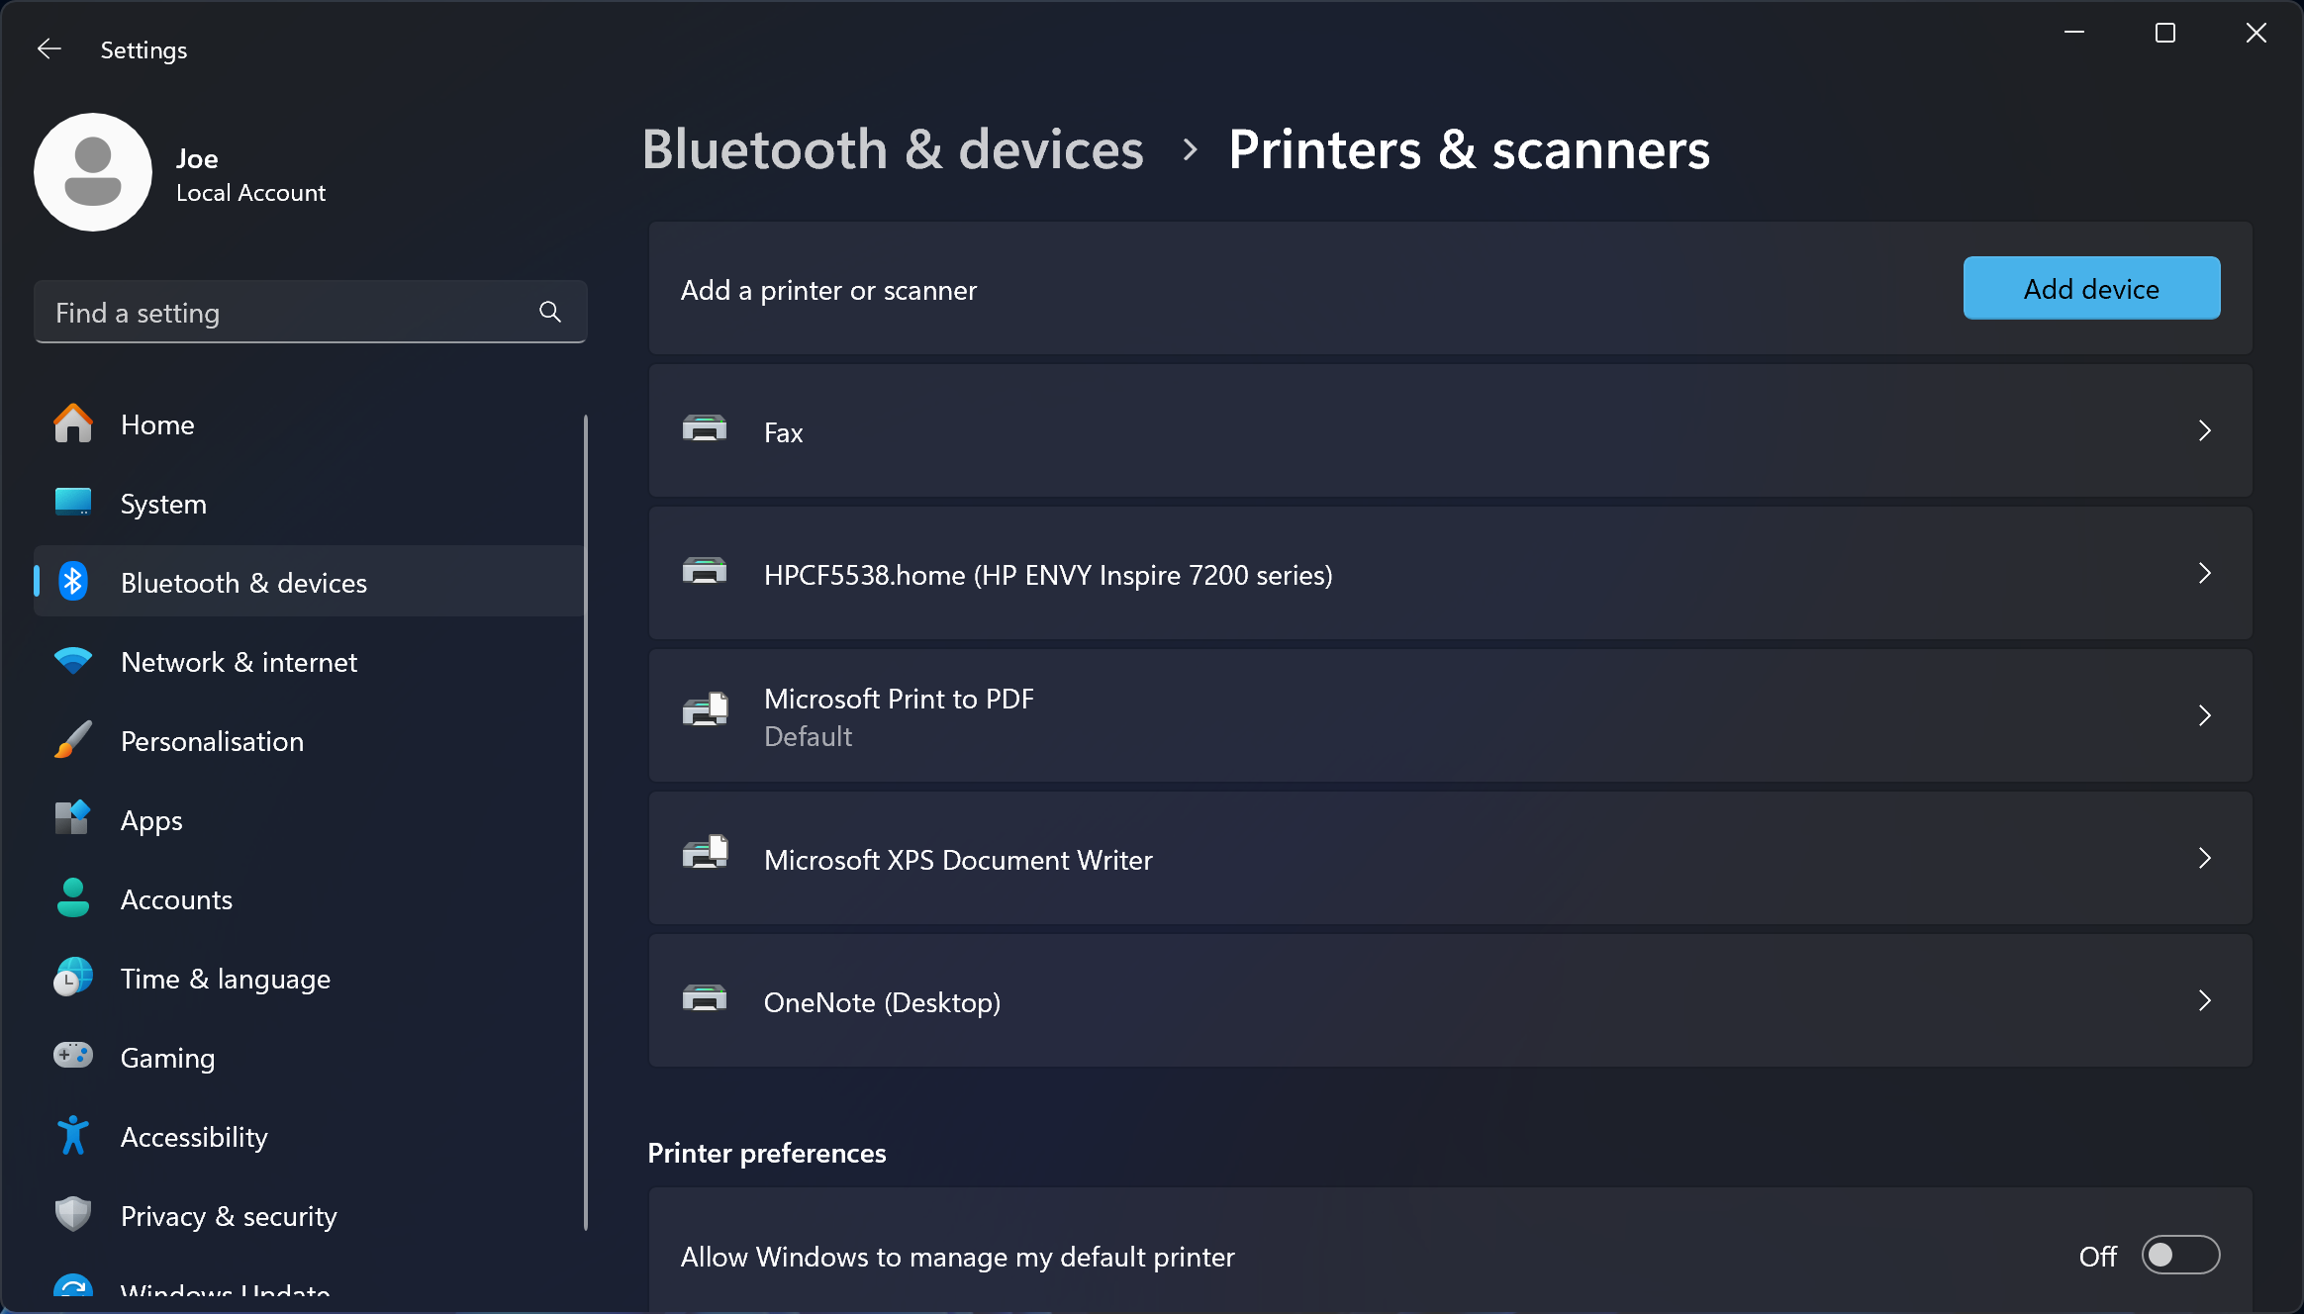2304x1314 pixels.
Task: Turn on Allow Windows to manage my default printer
Action: coord(2180,1255)
